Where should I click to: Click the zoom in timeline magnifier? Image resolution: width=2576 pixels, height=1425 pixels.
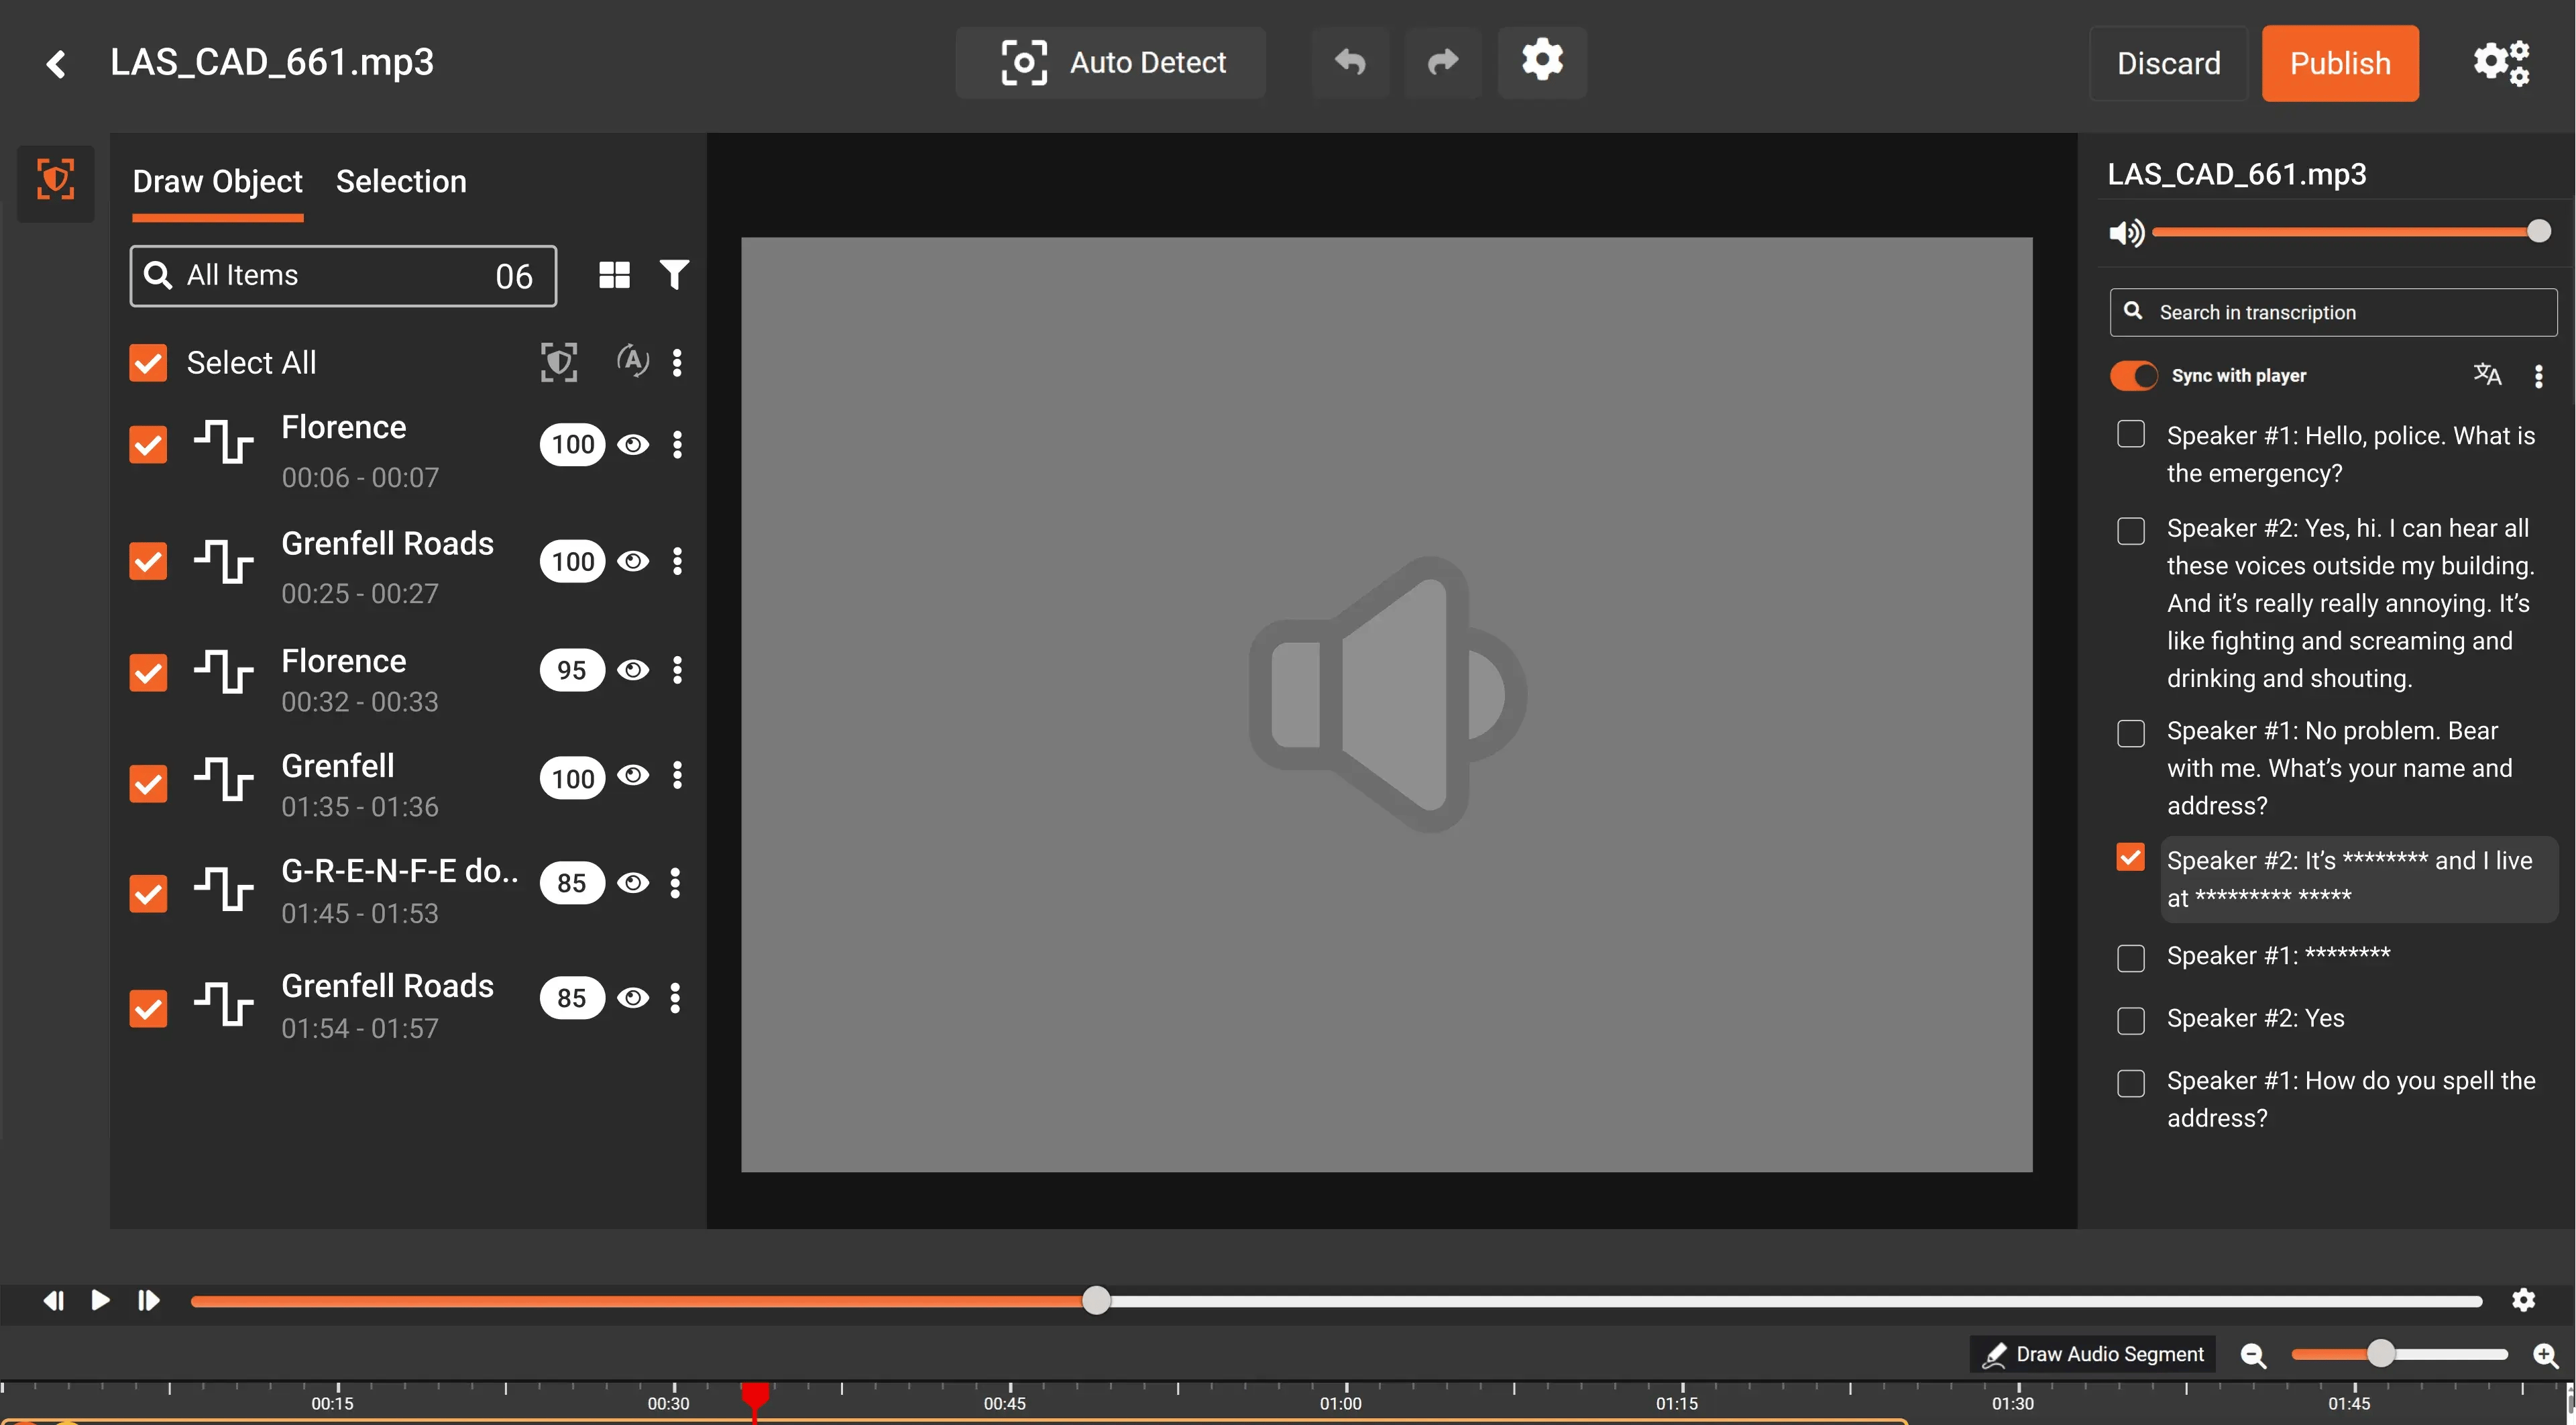coord(2545,1355)
